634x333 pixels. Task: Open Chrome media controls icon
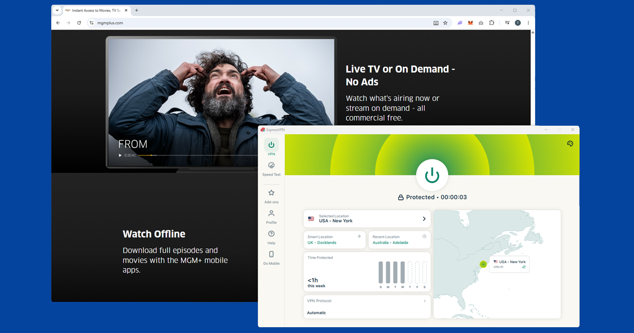[507, 23]
